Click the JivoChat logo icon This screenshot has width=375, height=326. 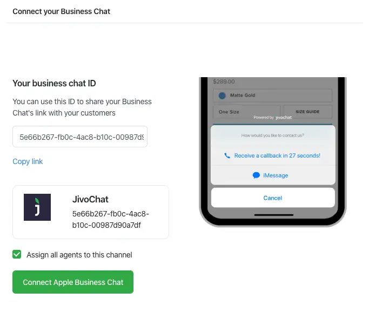coord(37,207)
